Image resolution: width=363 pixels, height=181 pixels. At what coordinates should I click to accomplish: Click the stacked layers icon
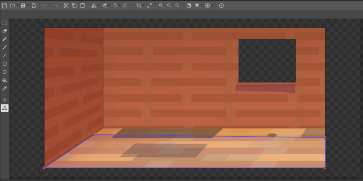(197, 5)
